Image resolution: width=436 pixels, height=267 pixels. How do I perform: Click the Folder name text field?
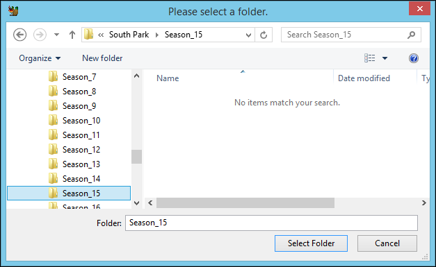coord(271,223)
